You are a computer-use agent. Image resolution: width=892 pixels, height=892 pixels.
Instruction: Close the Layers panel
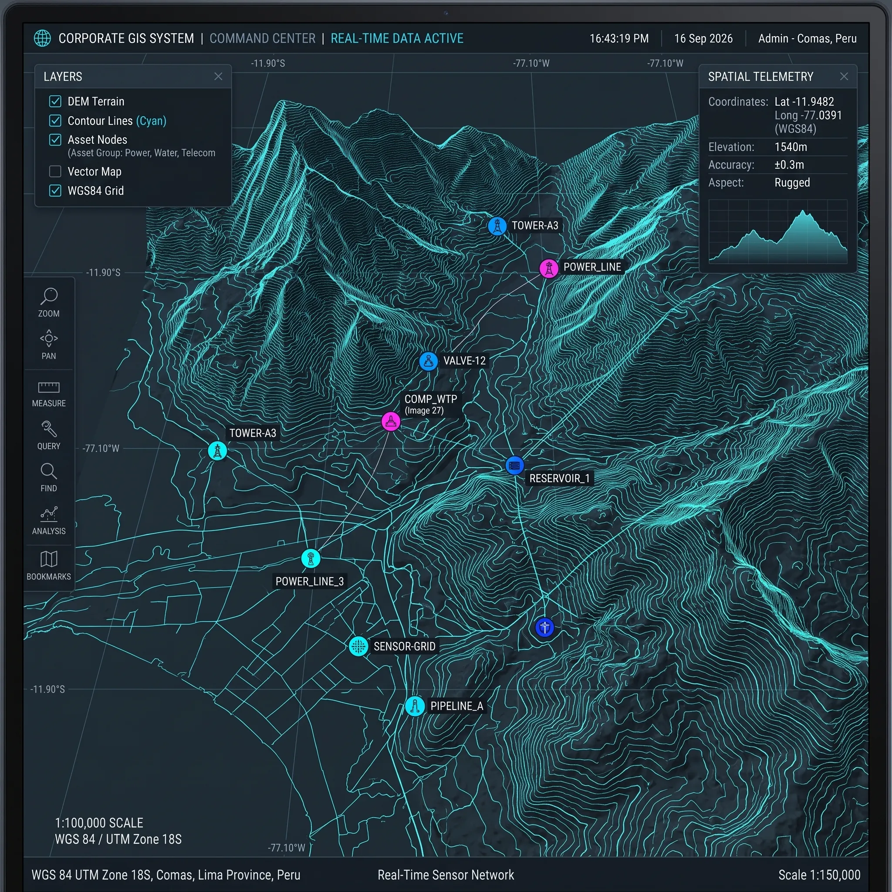pos(218,77)
